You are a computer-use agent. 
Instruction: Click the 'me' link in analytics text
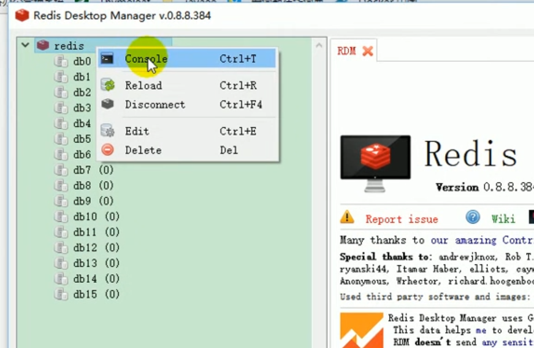[x=481, y=330]
